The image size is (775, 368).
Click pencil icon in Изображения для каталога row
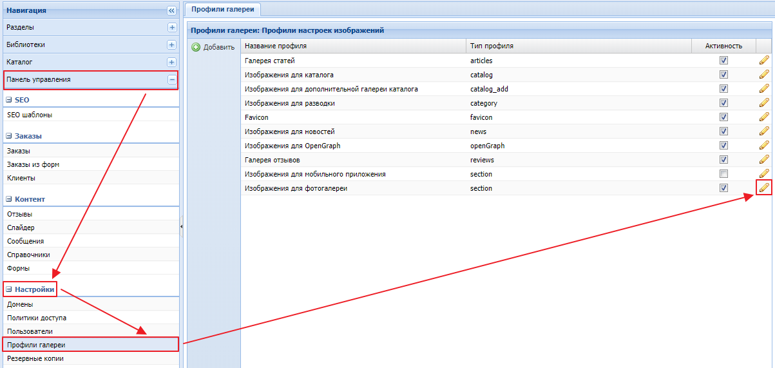pos(764,75)
